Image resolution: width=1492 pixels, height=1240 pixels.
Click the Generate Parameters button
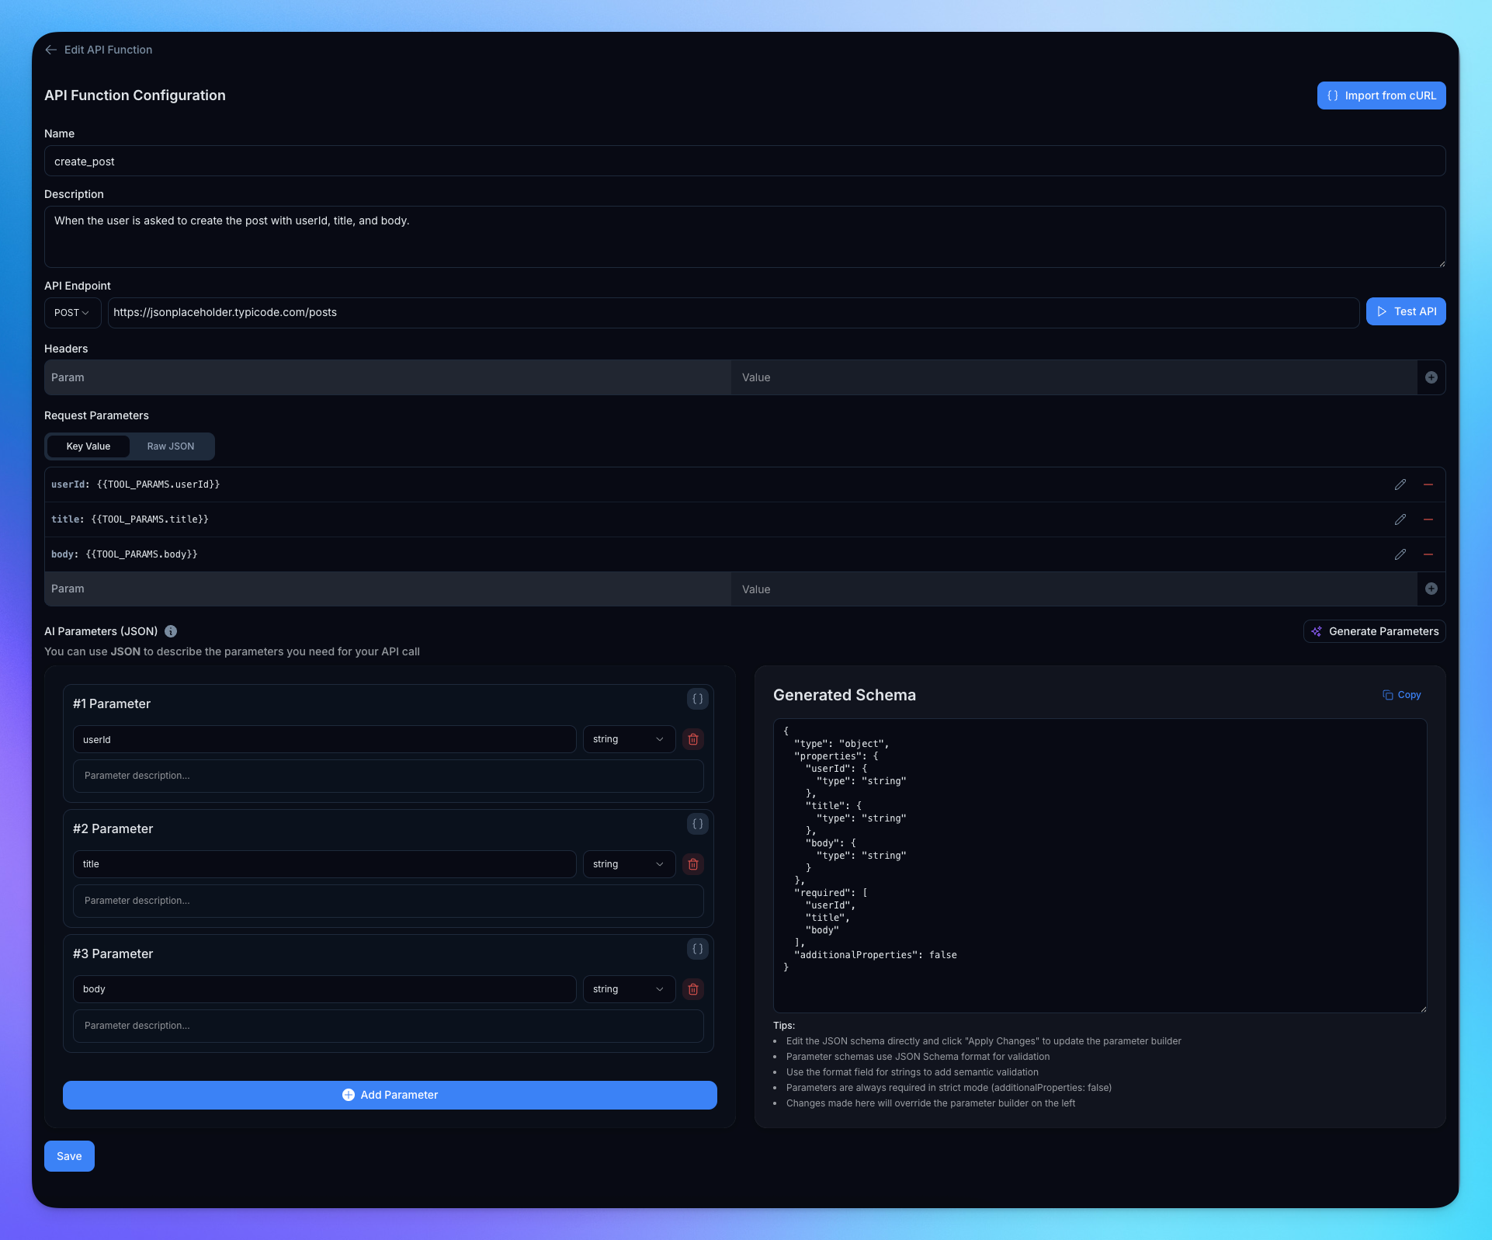tap(1374, 631)
